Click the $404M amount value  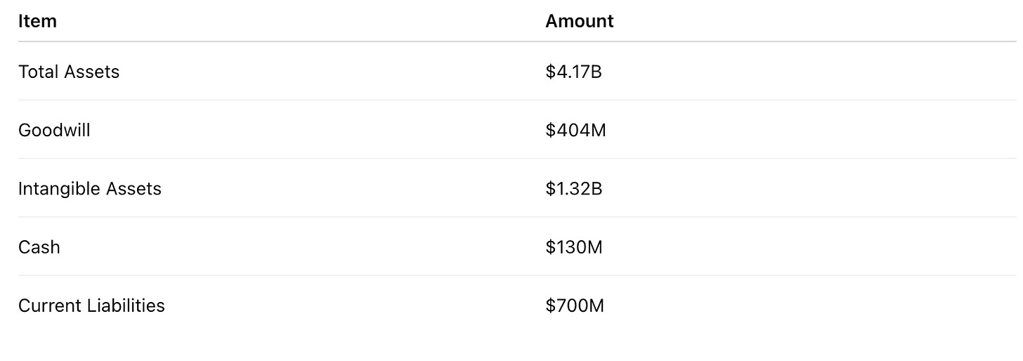tap(575, 130)
